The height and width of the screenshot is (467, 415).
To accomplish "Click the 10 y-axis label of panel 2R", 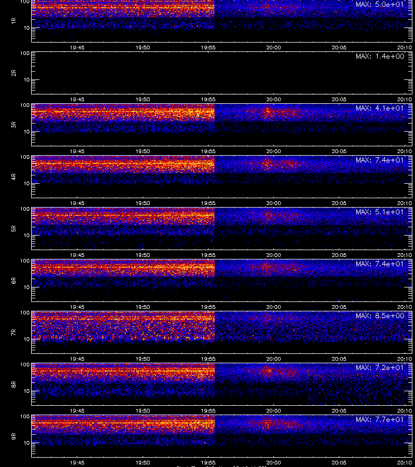I will point(26,80).
